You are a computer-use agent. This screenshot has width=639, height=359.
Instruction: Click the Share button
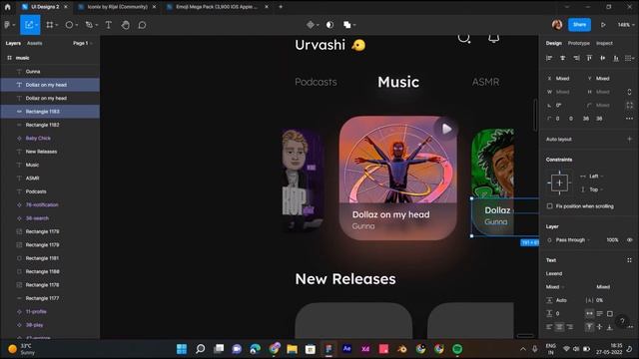pyautogui.click(x=579, y=25)
